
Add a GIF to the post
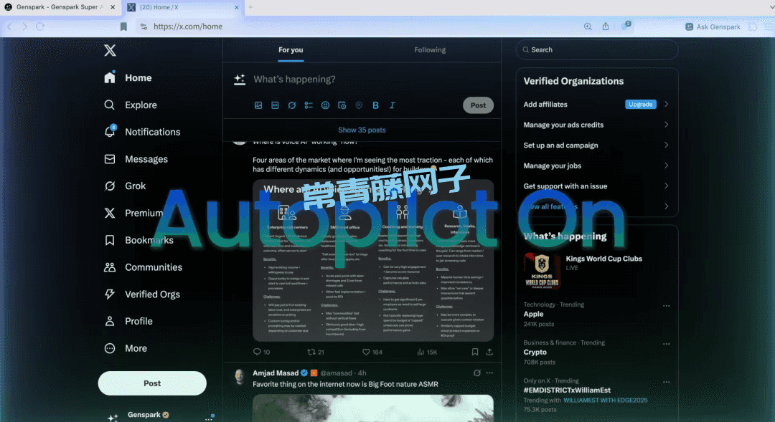click(x=275, y=105)
